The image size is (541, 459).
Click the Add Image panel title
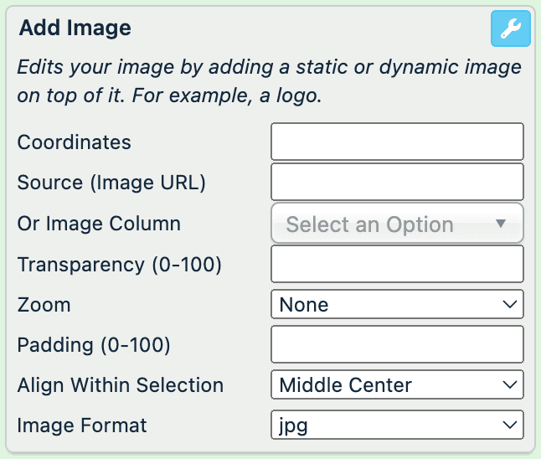pos(75,28)
